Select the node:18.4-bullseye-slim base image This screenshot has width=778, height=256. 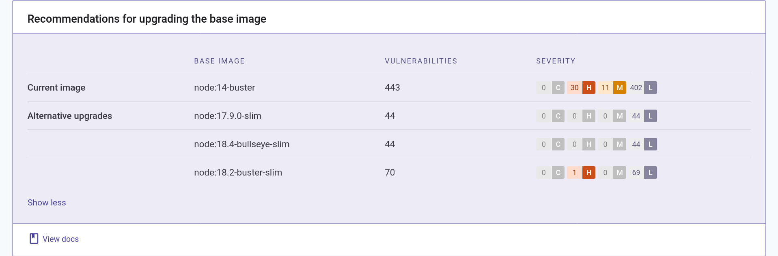pos(241,144)
